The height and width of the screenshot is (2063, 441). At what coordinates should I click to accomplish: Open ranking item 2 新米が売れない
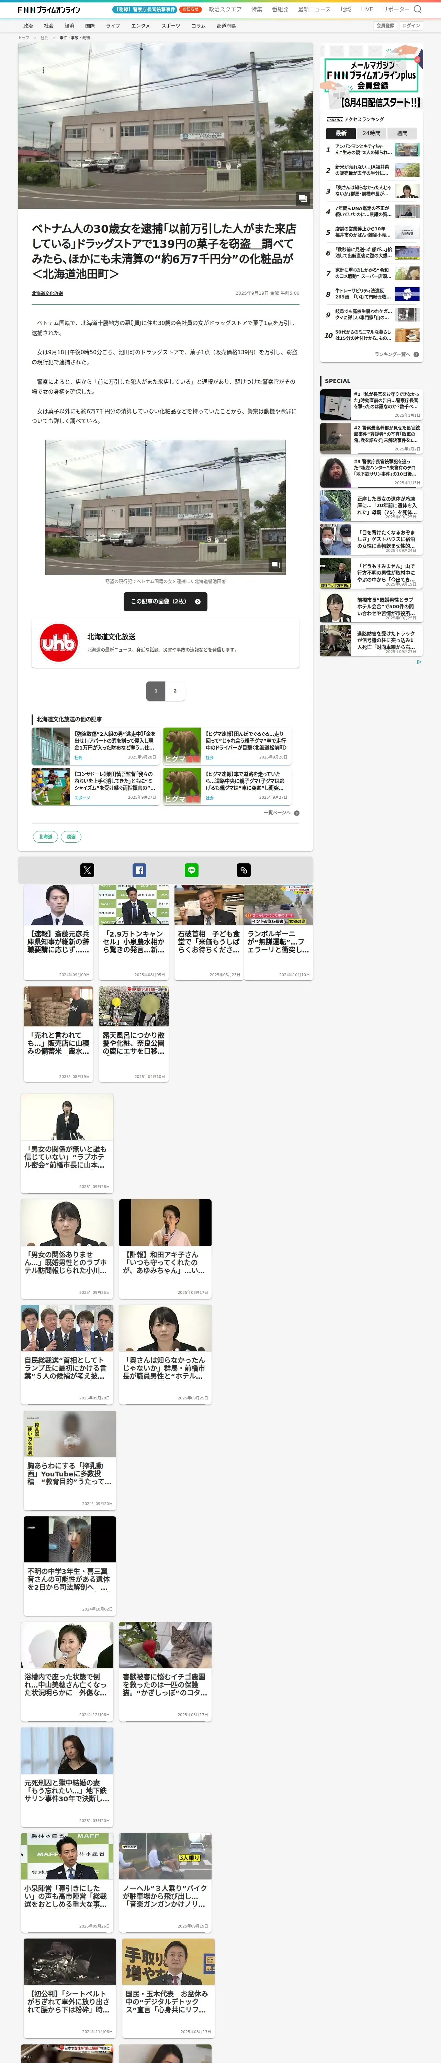pyautogui.click(x=371, y=171)
